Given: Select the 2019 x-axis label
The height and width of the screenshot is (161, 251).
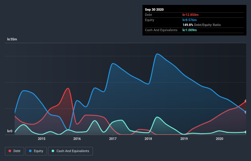Looking at the screenshot, I should [184, 139].
